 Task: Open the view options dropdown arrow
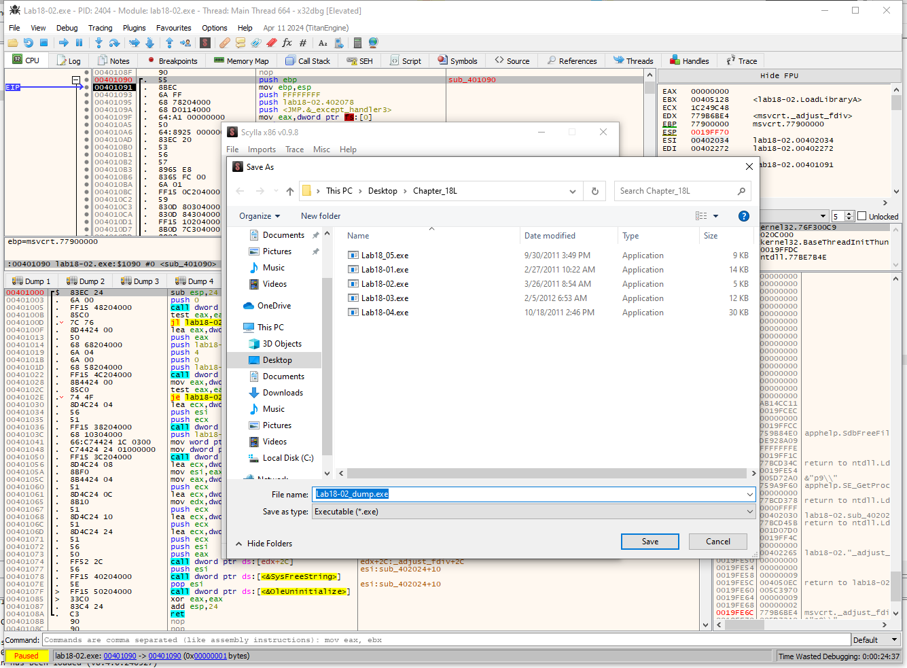[715, 216]
